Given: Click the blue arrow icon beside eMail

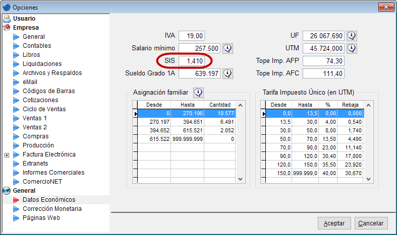Looking at the screenshot, I should click(16, 83).
